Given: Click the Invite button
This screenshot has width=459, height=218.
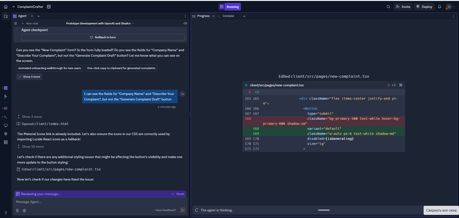Looking at the screenshot, I should pos(403,7).
